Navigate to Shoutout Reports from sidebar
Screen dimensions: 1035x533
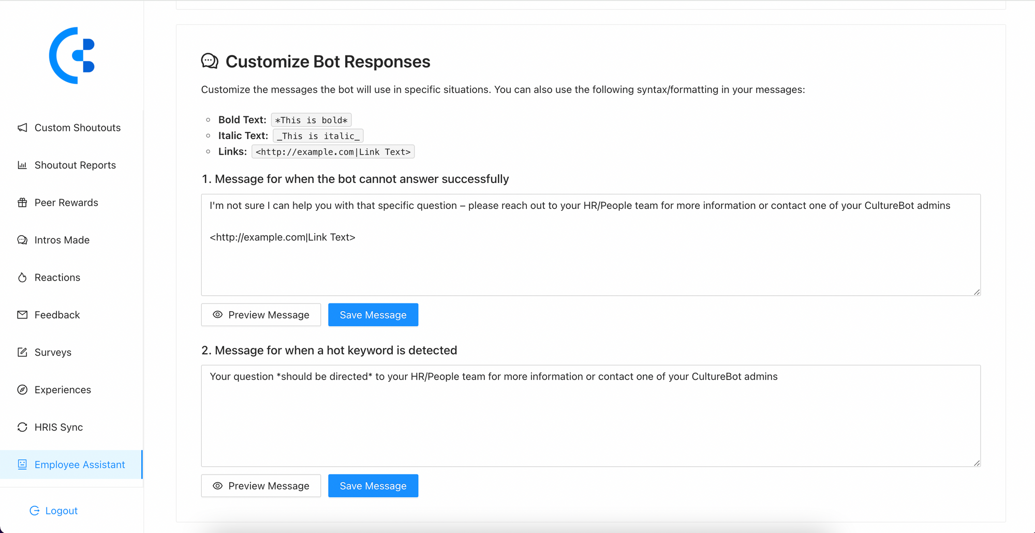[x=75, y=165]
